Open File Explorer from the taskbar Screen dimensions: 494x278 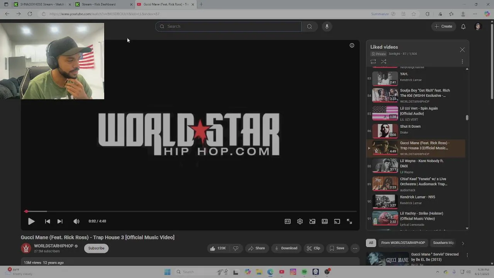pyautogui.click(x=259, y=272)
